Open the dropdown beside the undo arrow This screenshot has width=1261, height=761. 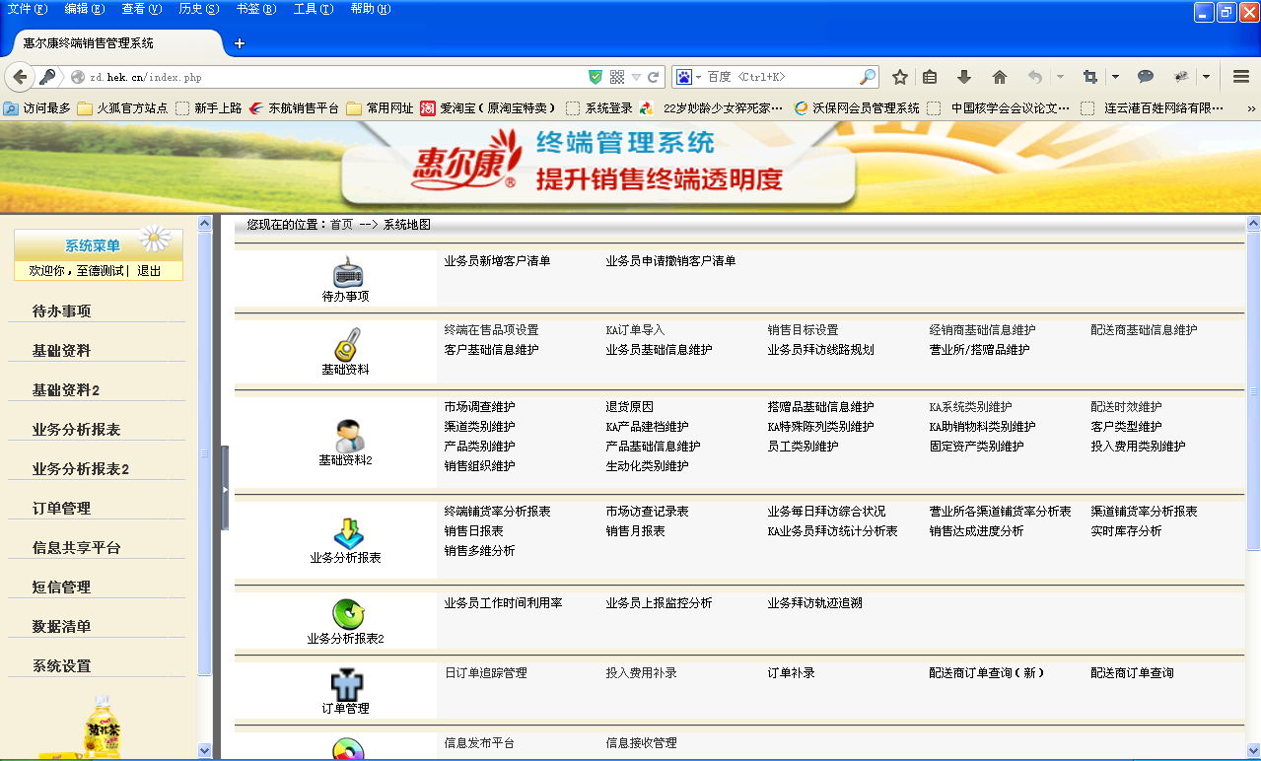(x=1060, y=77)
